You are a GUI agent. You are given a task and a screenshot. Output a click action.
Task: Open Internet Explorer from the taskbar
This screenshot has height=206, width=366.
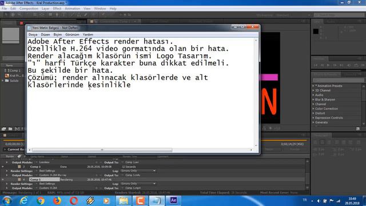pyautogui.click(x=23, y=201)
